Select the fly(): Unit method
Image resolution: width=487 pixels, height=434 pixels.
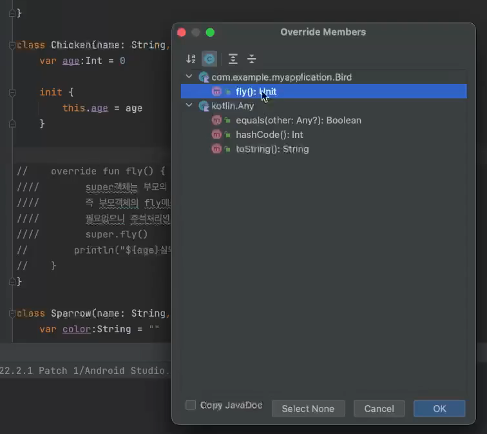point(323,92)
